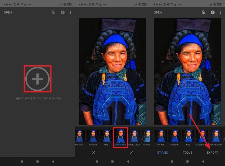The image size is (225, 166).
Task: Select Smooth style in right screen
Action: (x=174, y=138)
